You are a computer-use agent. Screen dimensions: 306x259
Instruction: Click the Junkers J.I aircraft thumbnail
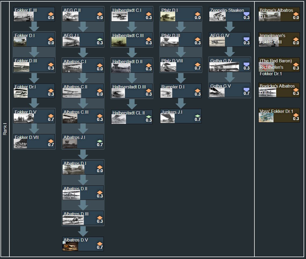point(167,118)
